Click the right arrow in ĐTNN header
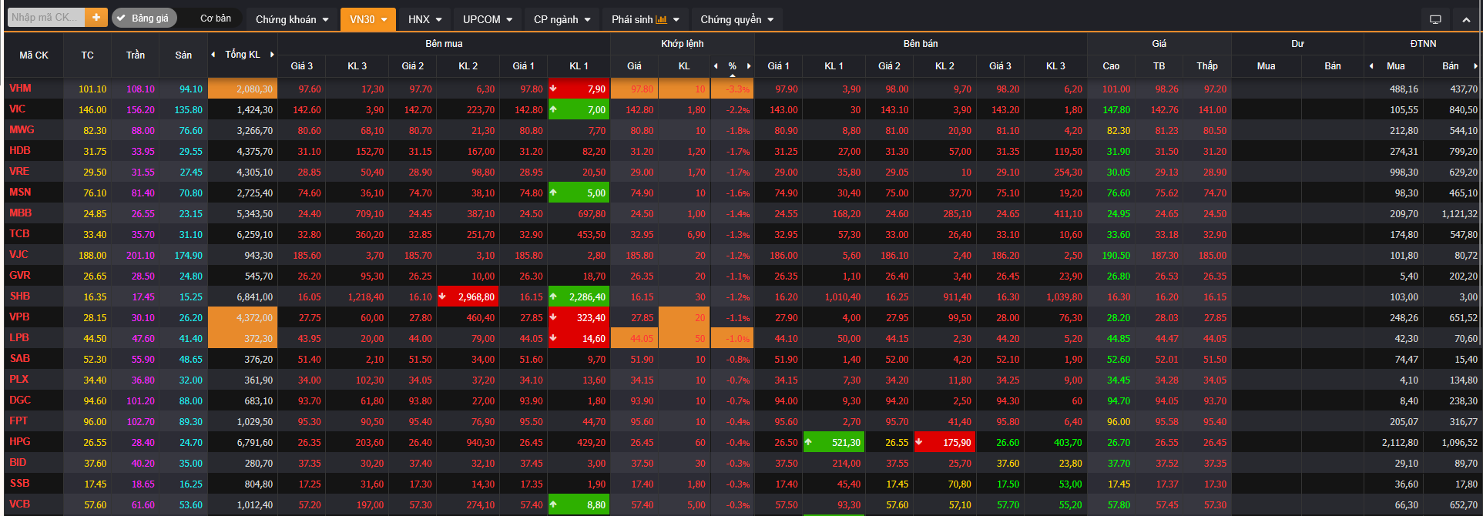 1475,66
